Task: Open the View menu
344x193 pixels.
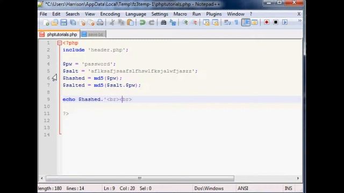Action: click(x=90, y=14)
